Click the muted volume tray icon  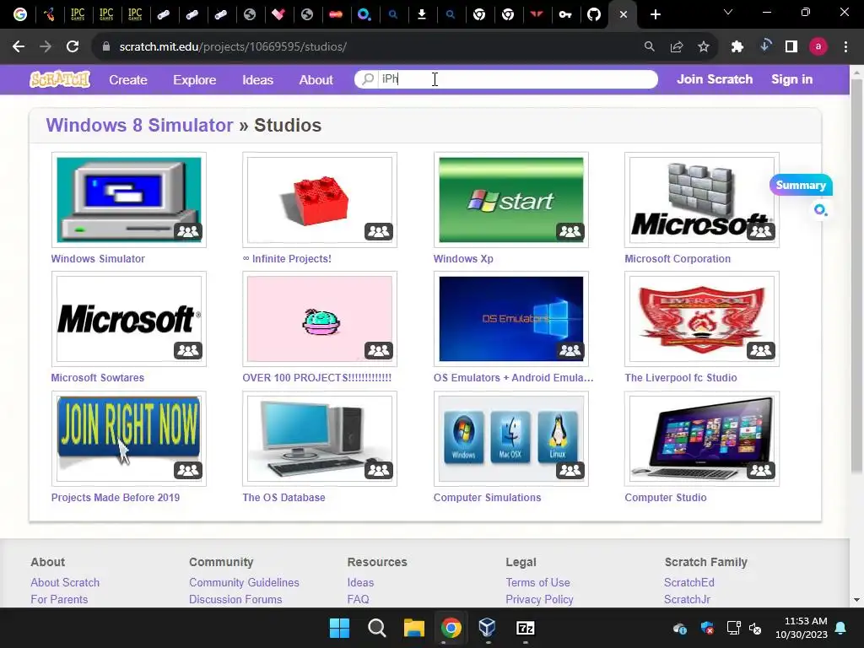(x=755, y=628)
